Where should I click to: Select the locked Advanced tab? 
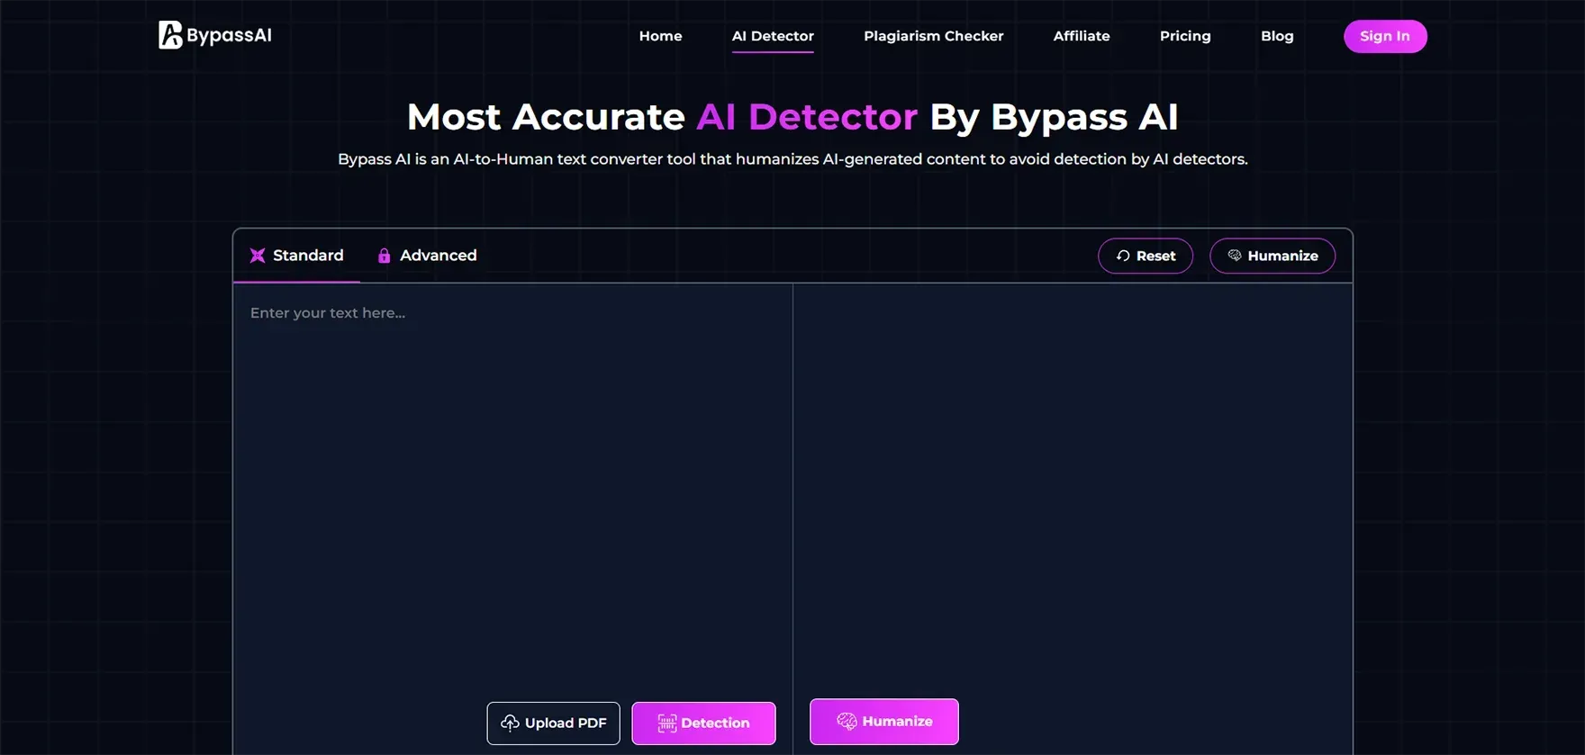tap(427, 256)
